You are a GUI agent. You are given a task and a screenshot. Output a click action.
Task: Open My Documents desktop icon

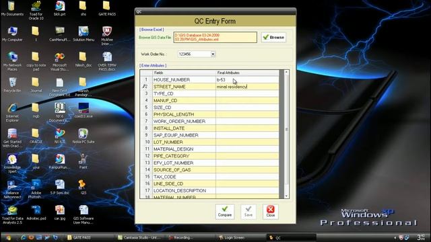coord(12,9)
